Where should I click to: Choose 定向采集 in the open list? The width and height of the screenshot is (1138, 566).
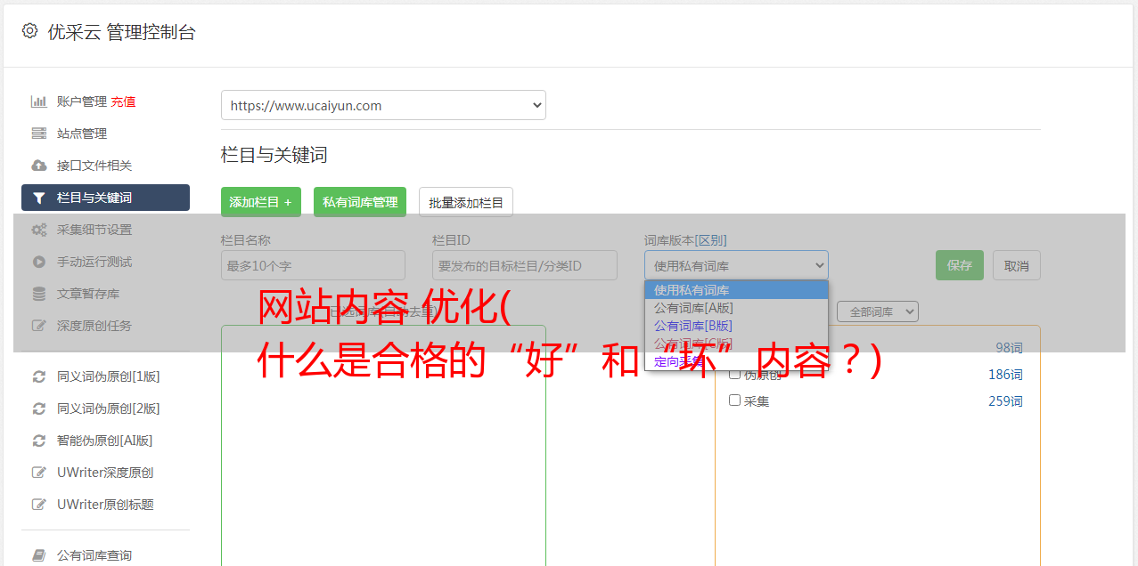coord(736,361)
